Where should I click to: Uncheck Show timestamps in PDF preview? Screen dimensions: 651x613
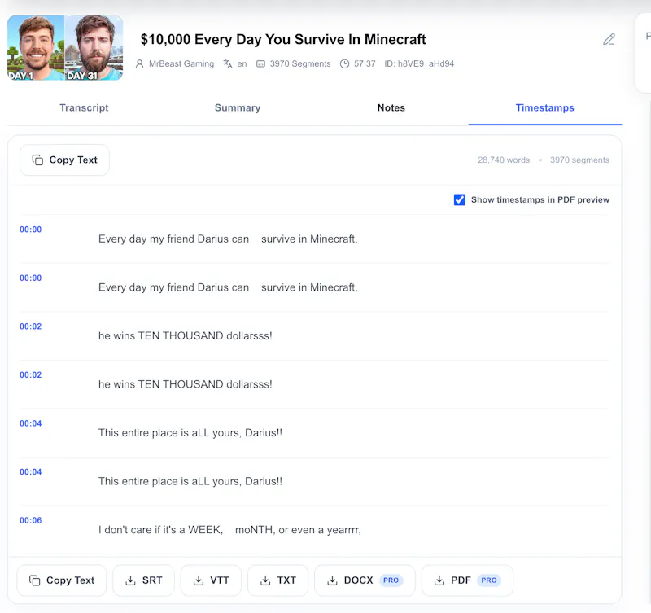pos(460,199)
